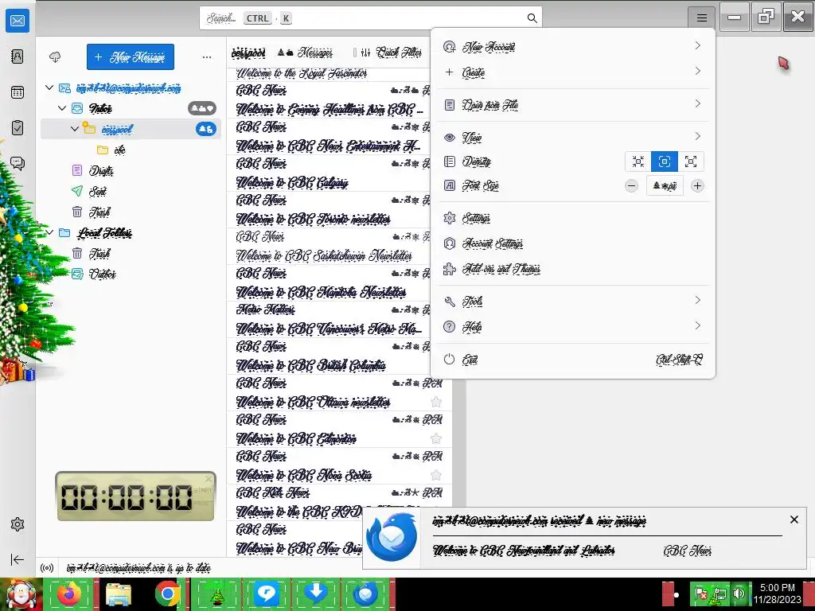Open the Open from File submenu

pyautogui.click(x=573, y=105)
